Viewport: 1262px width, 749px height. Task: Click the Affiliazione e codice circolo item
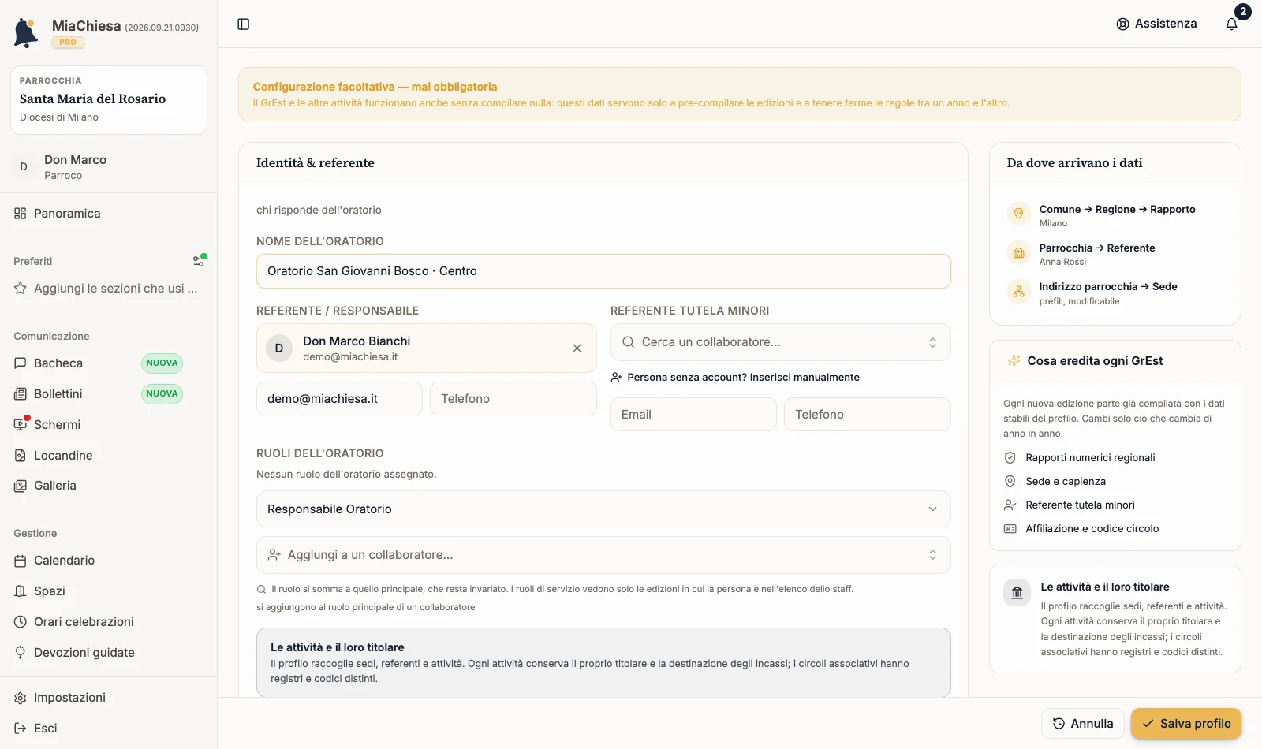[x=1092, y=529]
